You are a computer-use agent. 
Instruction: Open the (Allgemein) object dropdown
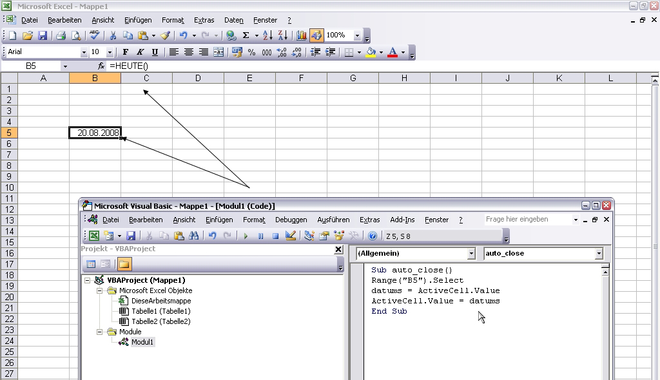click(x=471, y=253)
